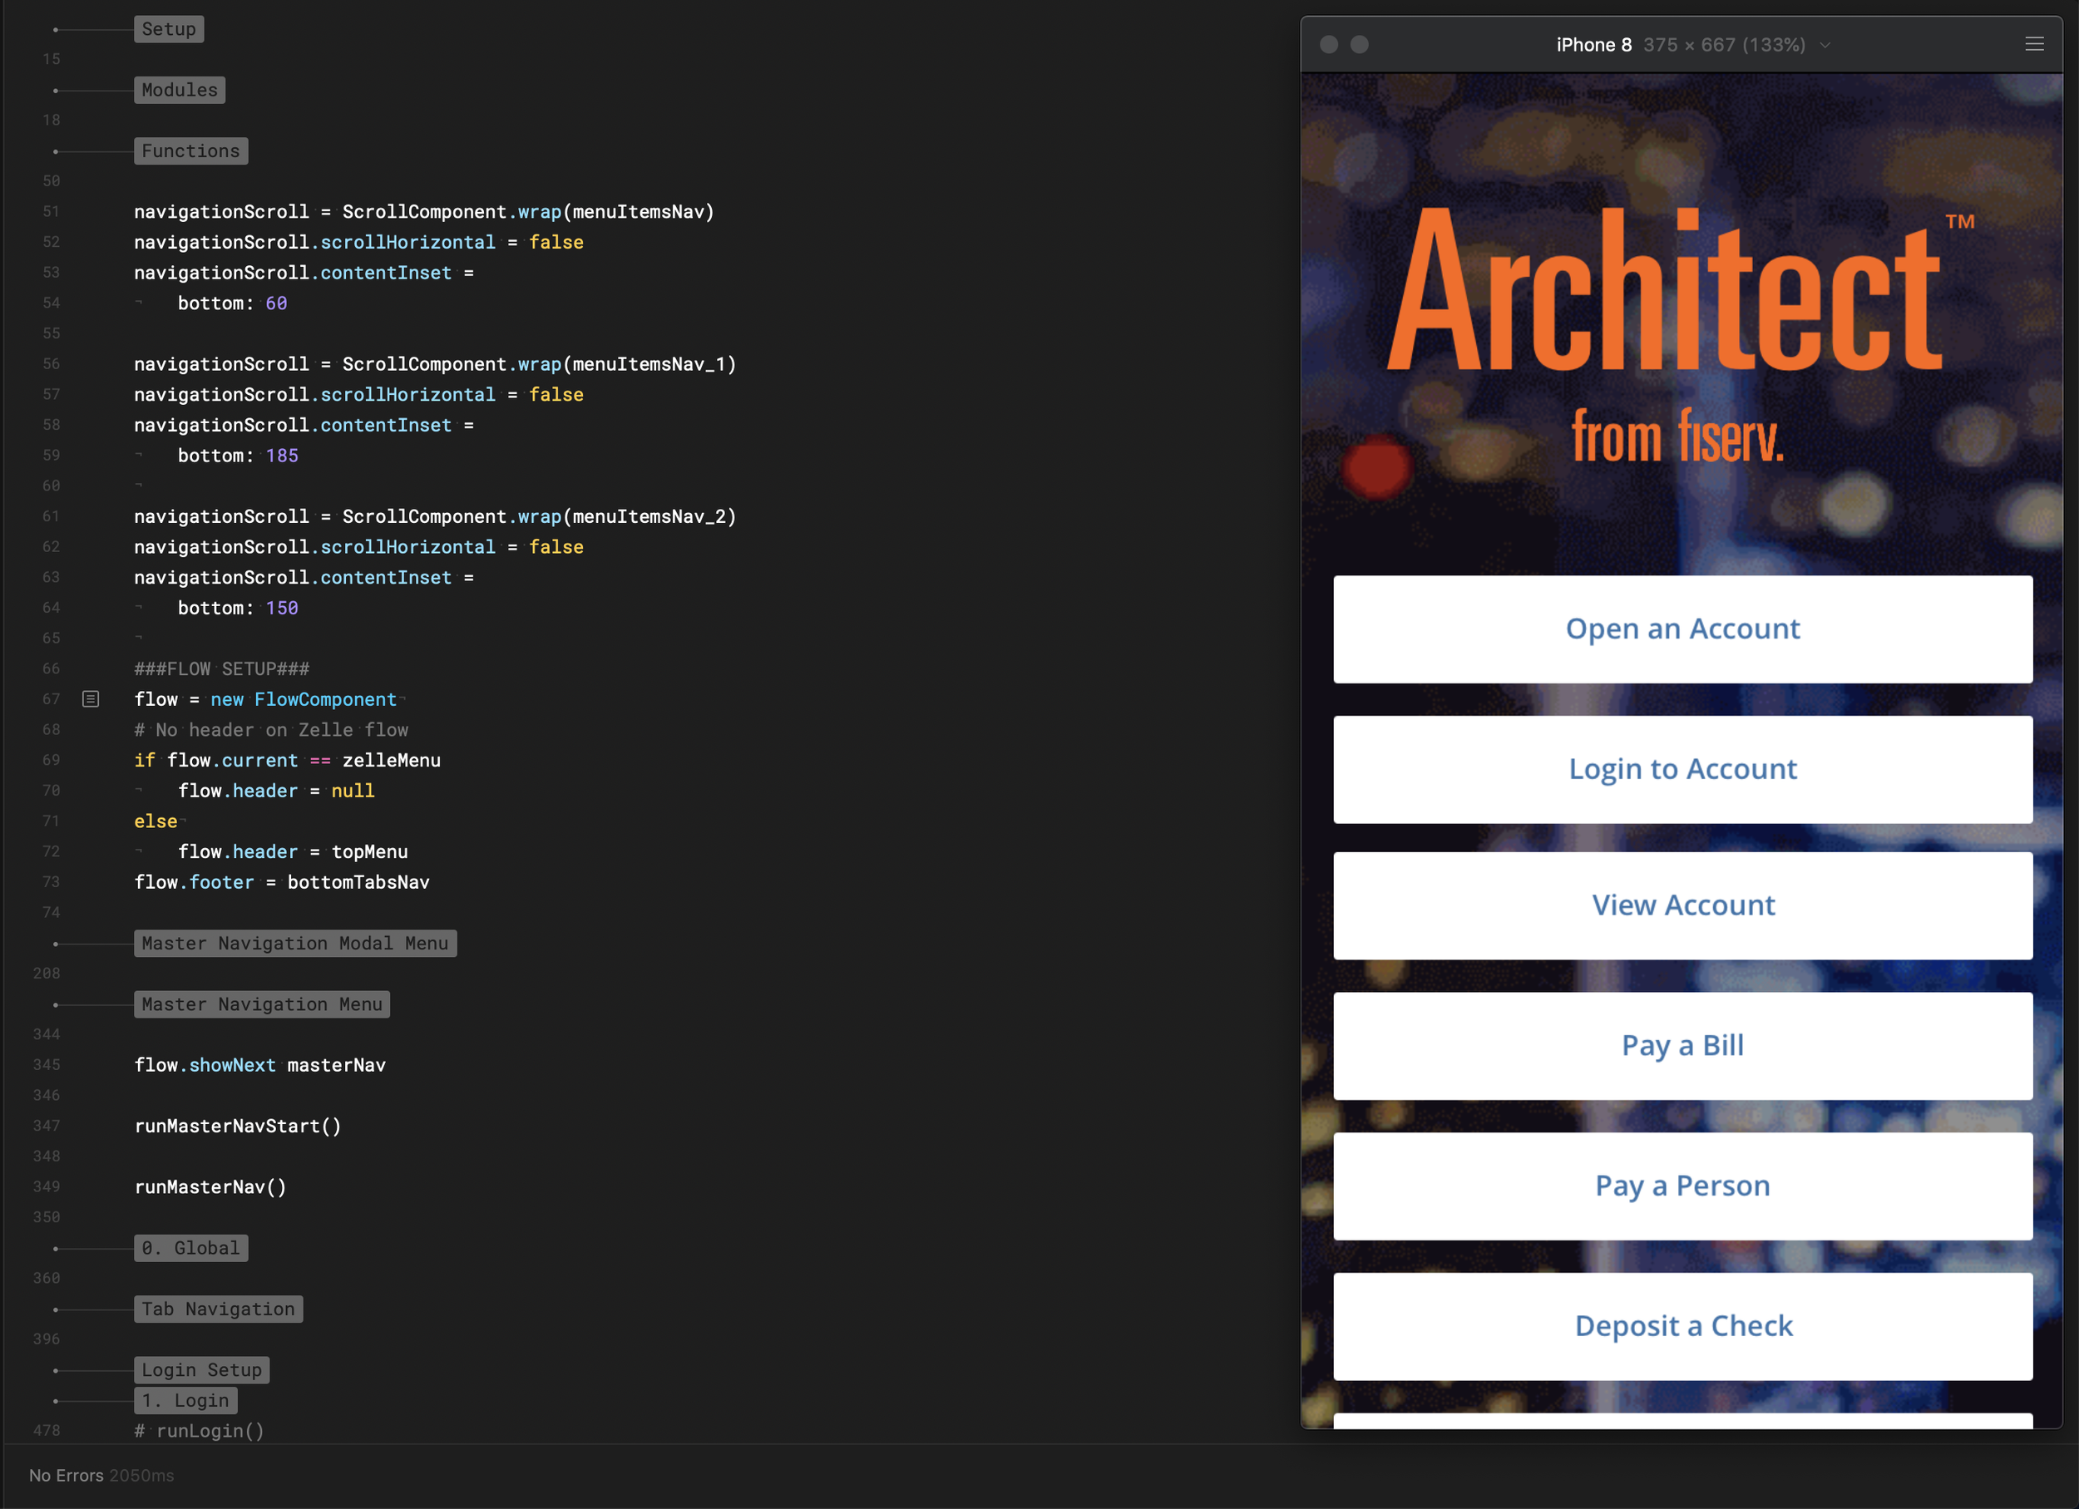
Task: Expand the 0. Global code fold
Action: [190, 1248]
